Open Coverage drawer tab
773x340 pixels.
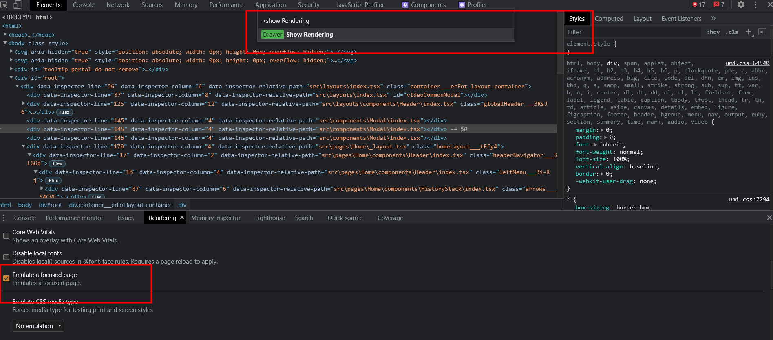(390, 218)
